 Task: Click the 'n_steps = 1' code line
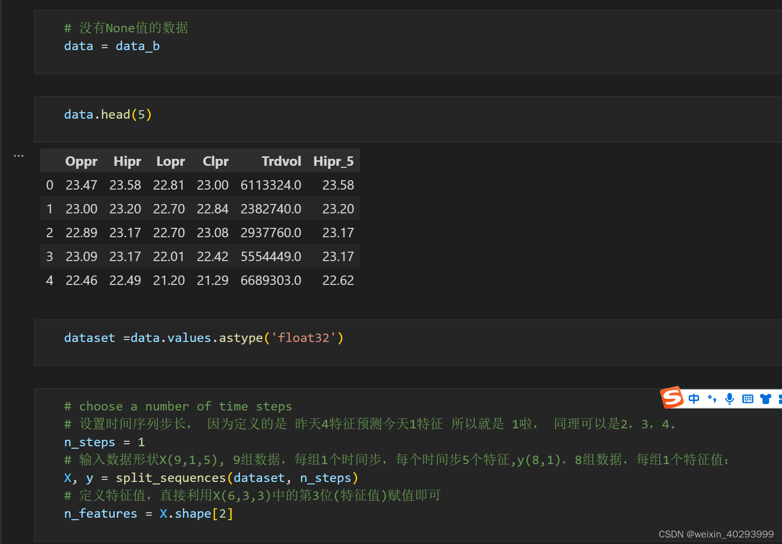104,442
